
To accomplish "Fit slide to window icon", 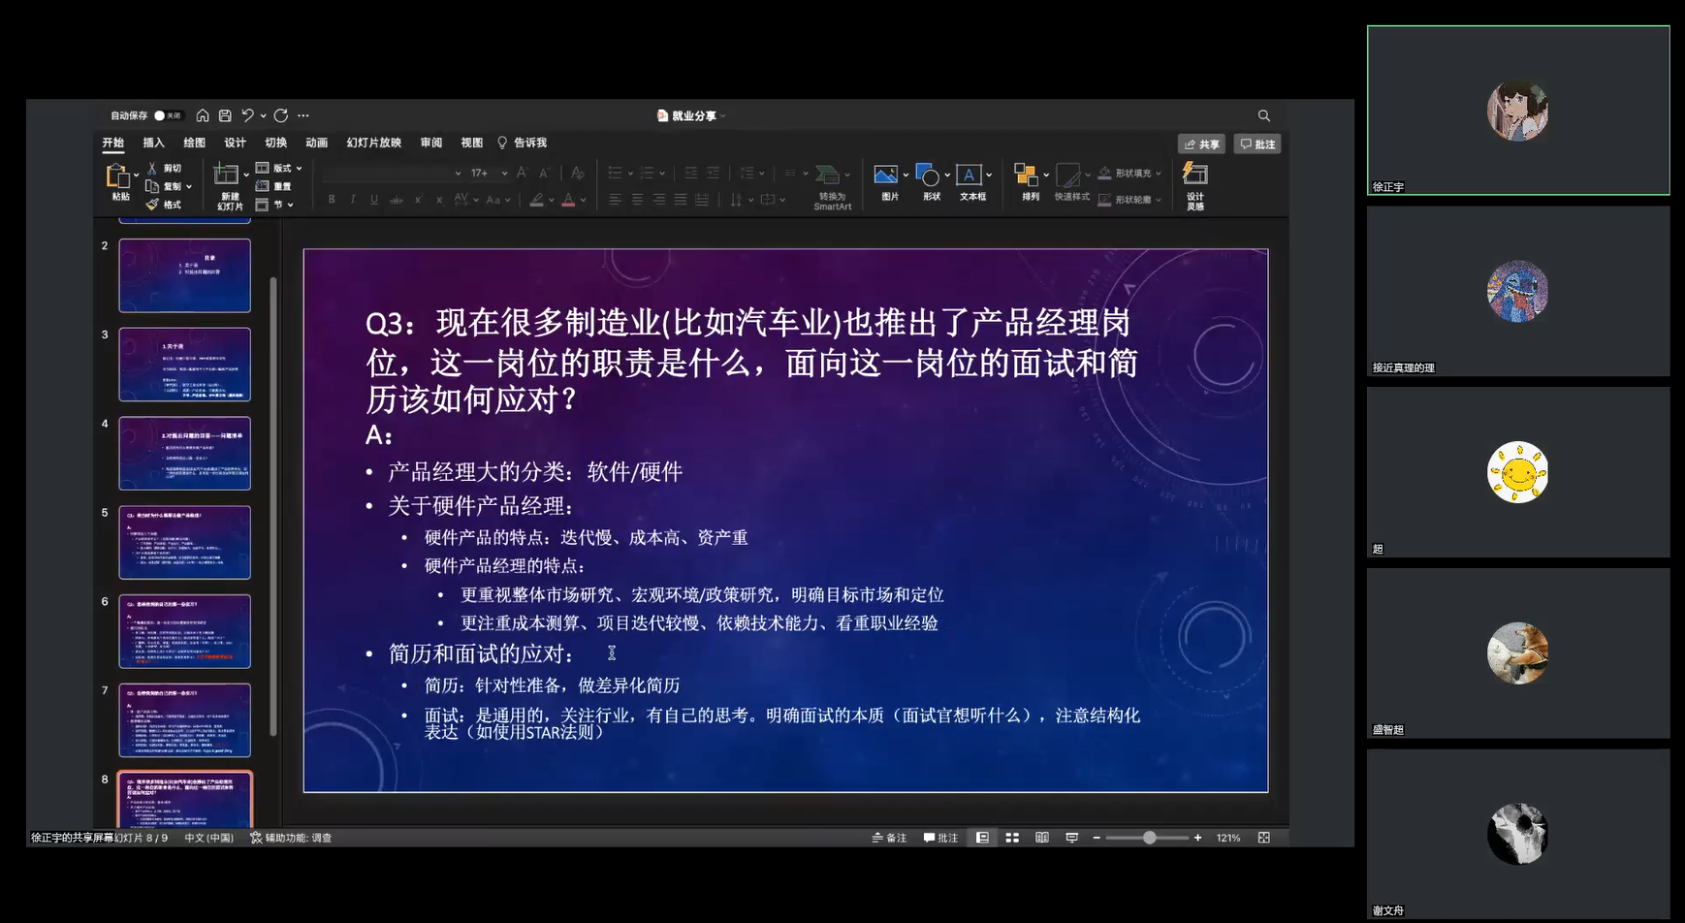I will tap(1264, 838).
